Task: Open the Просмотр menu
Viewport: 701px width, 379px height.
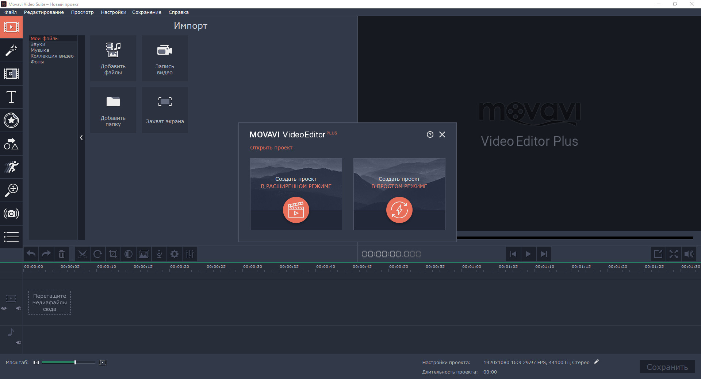Action: (83, 12)
